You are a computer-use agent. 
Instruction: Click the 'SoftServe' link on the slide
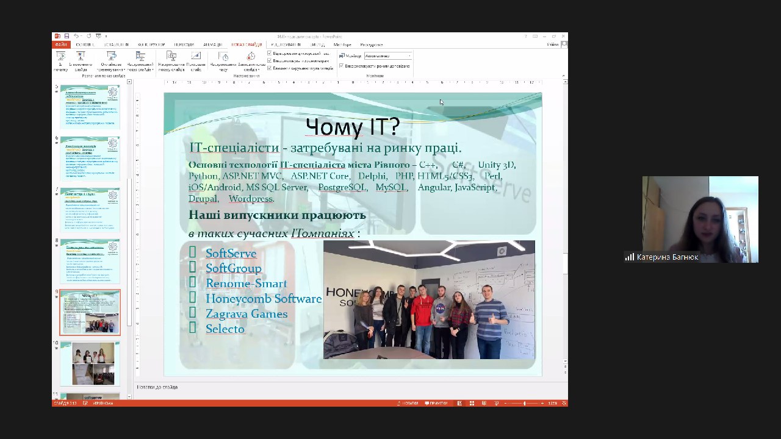point(231,253)
